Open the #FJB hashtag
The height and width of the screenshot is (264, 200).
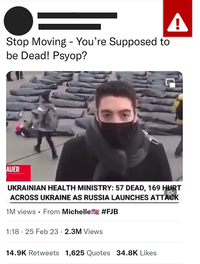click(110, 212)
